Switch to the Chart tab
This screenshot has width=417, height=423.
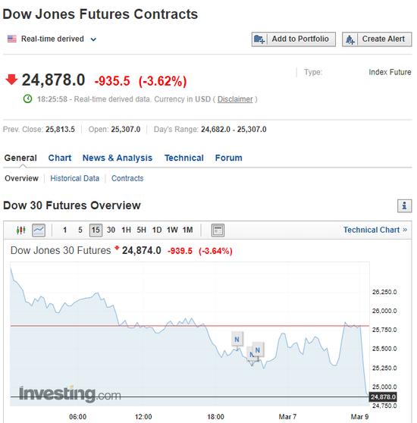(60, 158)
